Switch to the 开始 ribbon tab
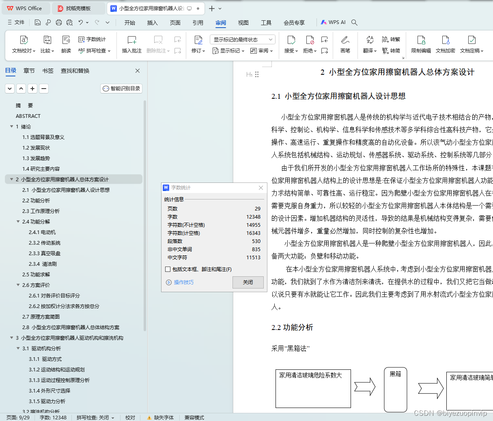This screenshot has height=421, width=493. coord(130,22)
